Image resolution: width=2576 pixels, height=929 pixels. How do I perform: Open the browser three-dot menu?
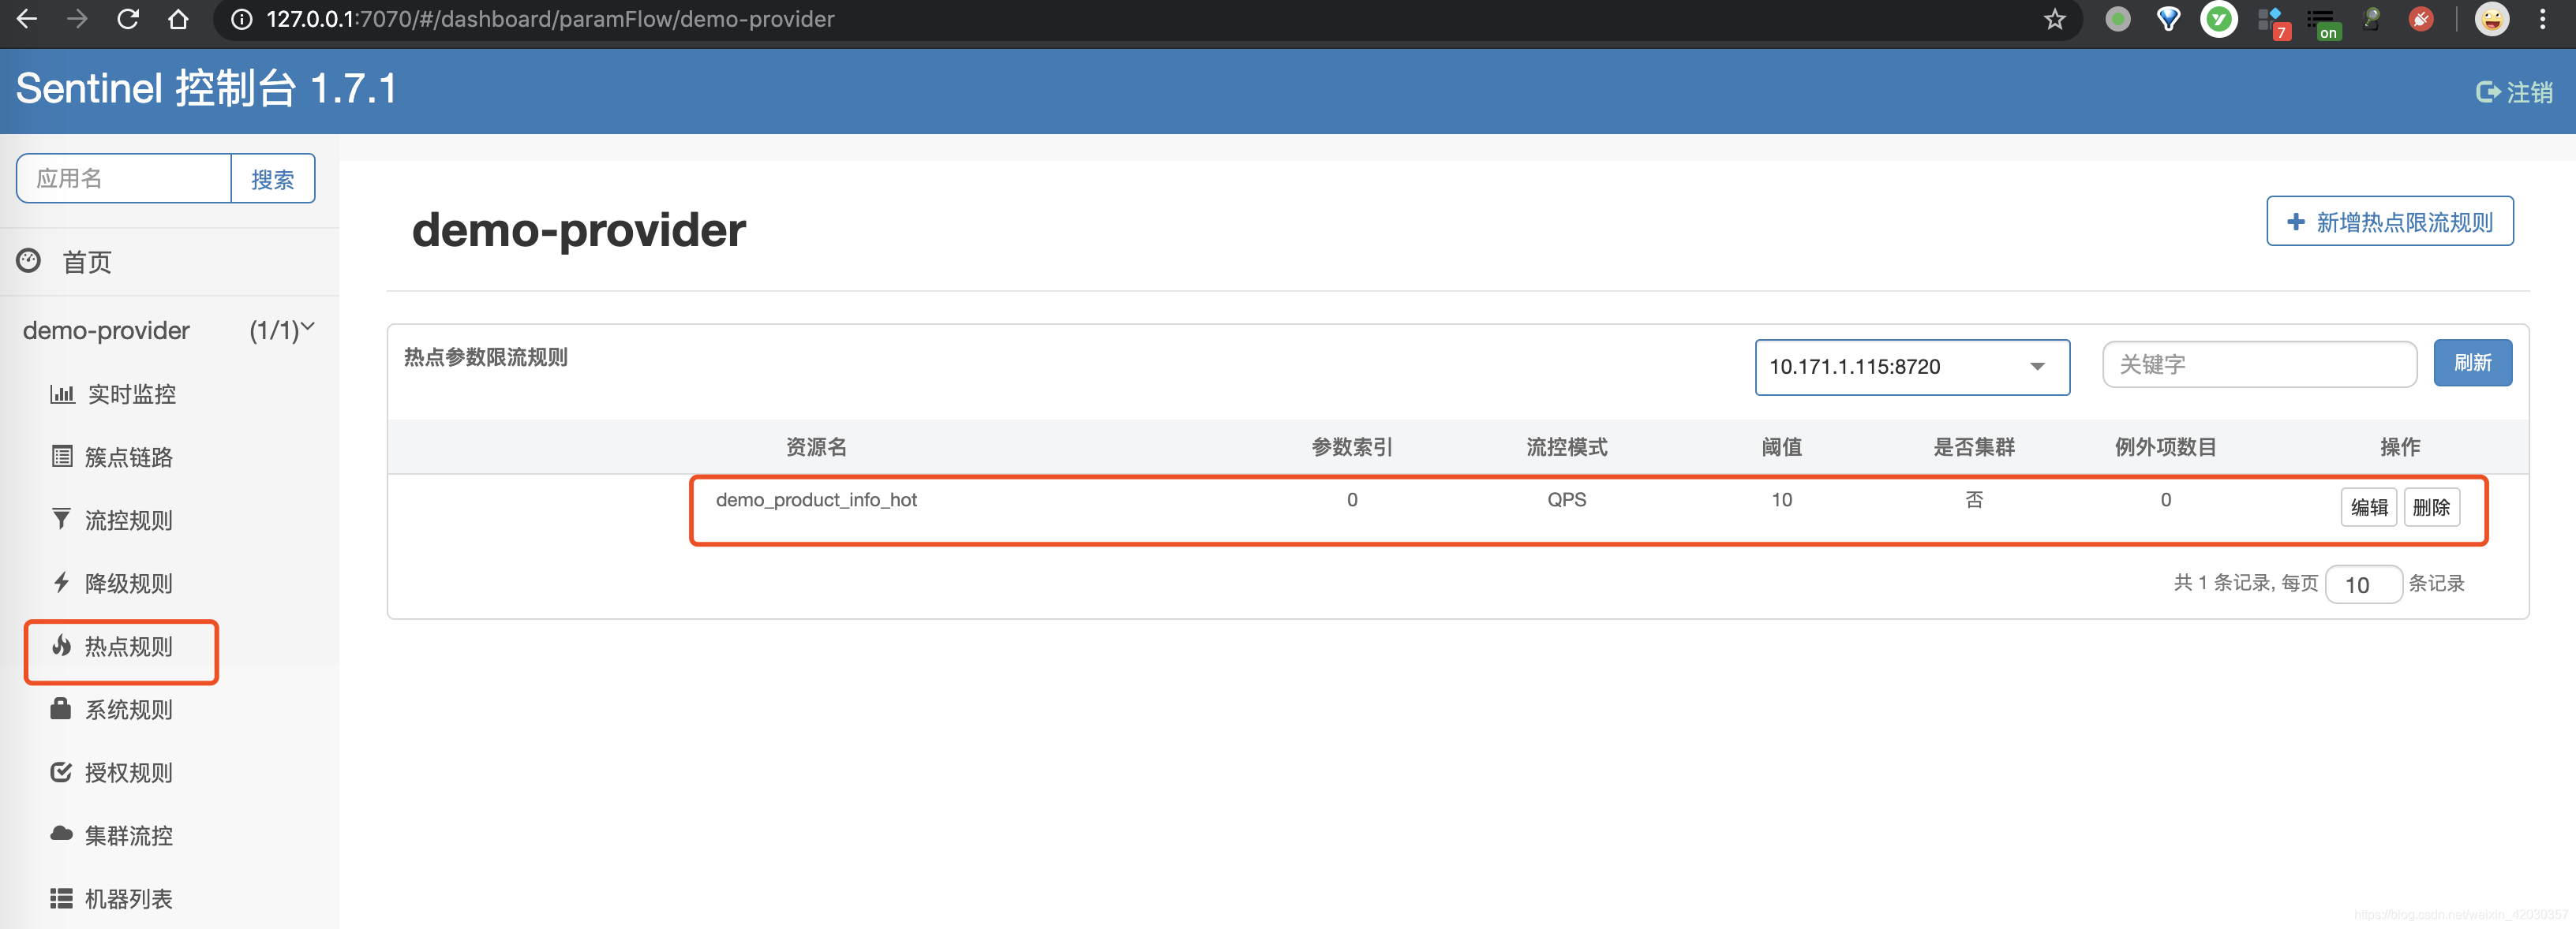pos(2542,19)
